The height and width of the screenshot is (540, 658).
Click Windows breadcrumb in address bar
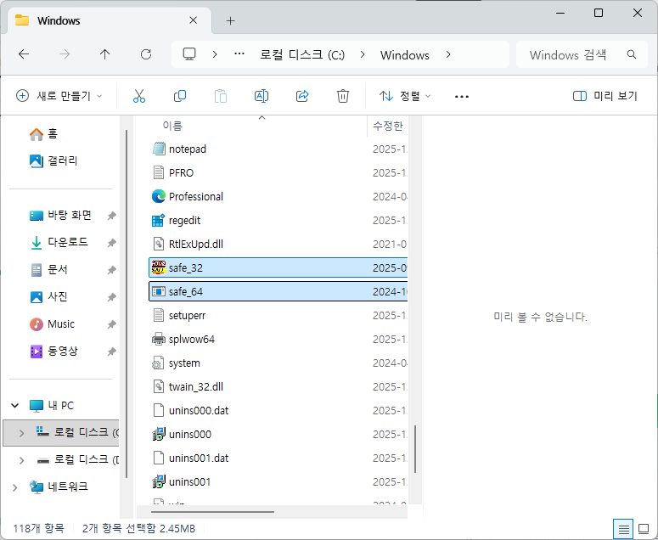point(404,55)
